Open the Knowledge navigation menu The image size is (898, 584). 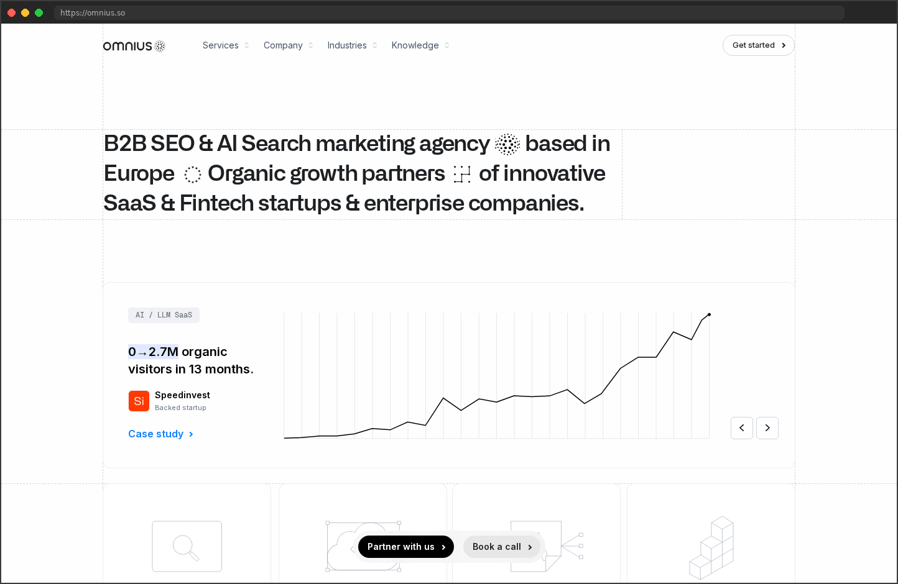(x=420, y=45)
